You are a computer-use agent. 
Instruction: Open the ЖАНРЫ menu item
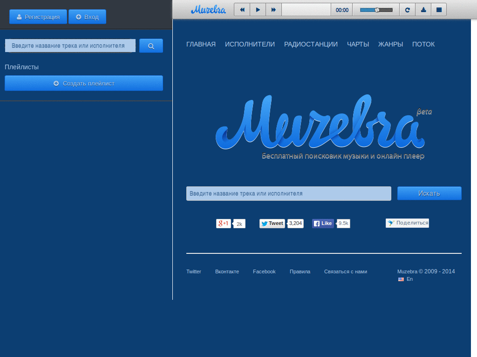(x=391, y=44)
